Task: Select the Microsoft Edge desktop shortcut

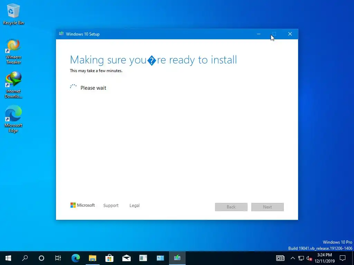Action: click(13, 119)
